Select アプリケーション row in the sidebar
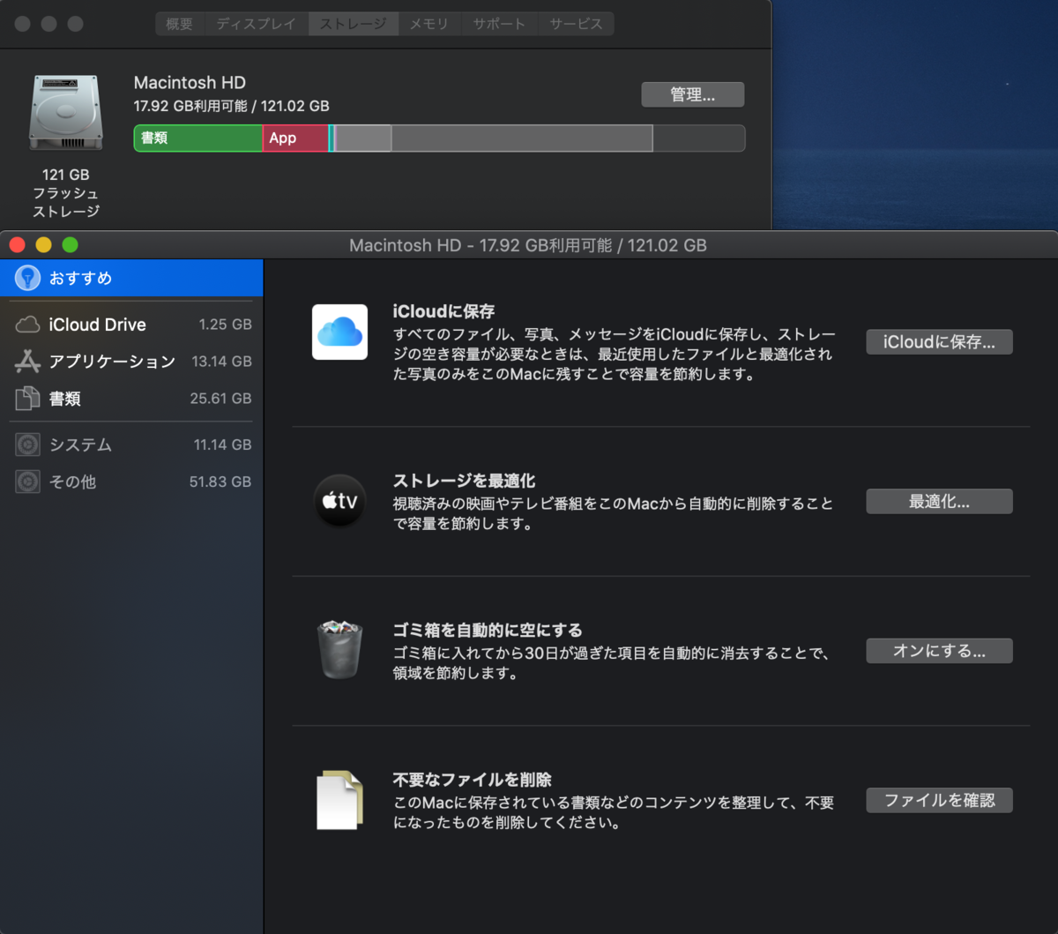The height and width of the screenshot is (934, 1058). [131, 362]
